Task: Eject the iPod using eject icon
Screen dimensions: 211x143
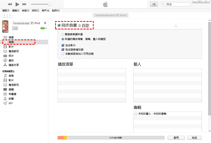Action: tap(45, 23)
